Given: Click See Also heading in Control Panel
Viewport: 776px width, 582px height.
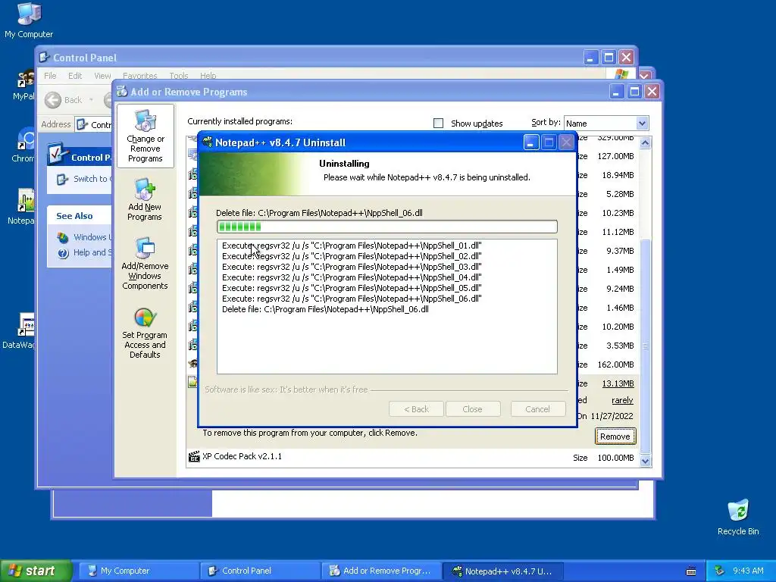Looking at the screenshot, I should tap(74, 216).
